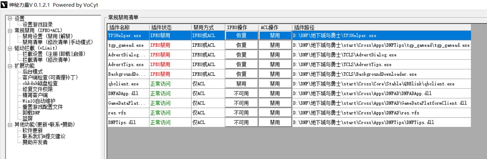Screen dimensions: 487x159
Task: Select the tgp_gamead.exe name cell
Action: coord(128,45)
